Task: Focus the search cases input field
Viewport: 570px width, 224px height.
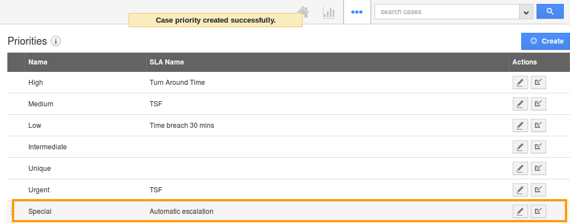Action: [x=447, y=12]
